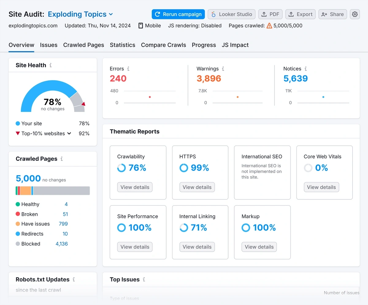Click the 5,000 crawled pages number
The height and width of the screenshot is (305, 368).
click(28, 178)
